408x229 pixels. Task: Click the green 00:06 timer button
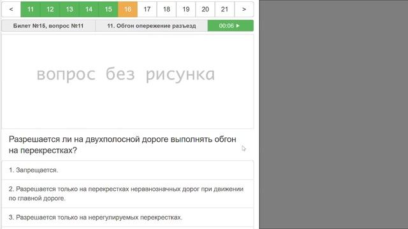pos(231,25)
